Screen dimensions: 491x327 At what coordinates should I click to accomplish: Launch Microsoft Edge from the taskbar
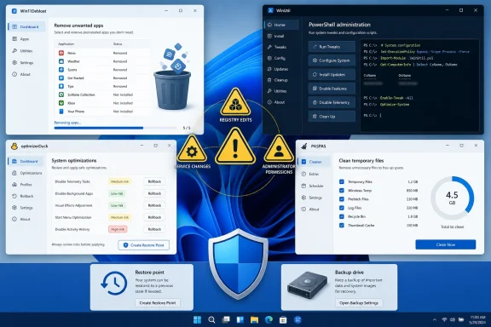tap(269, 320)
